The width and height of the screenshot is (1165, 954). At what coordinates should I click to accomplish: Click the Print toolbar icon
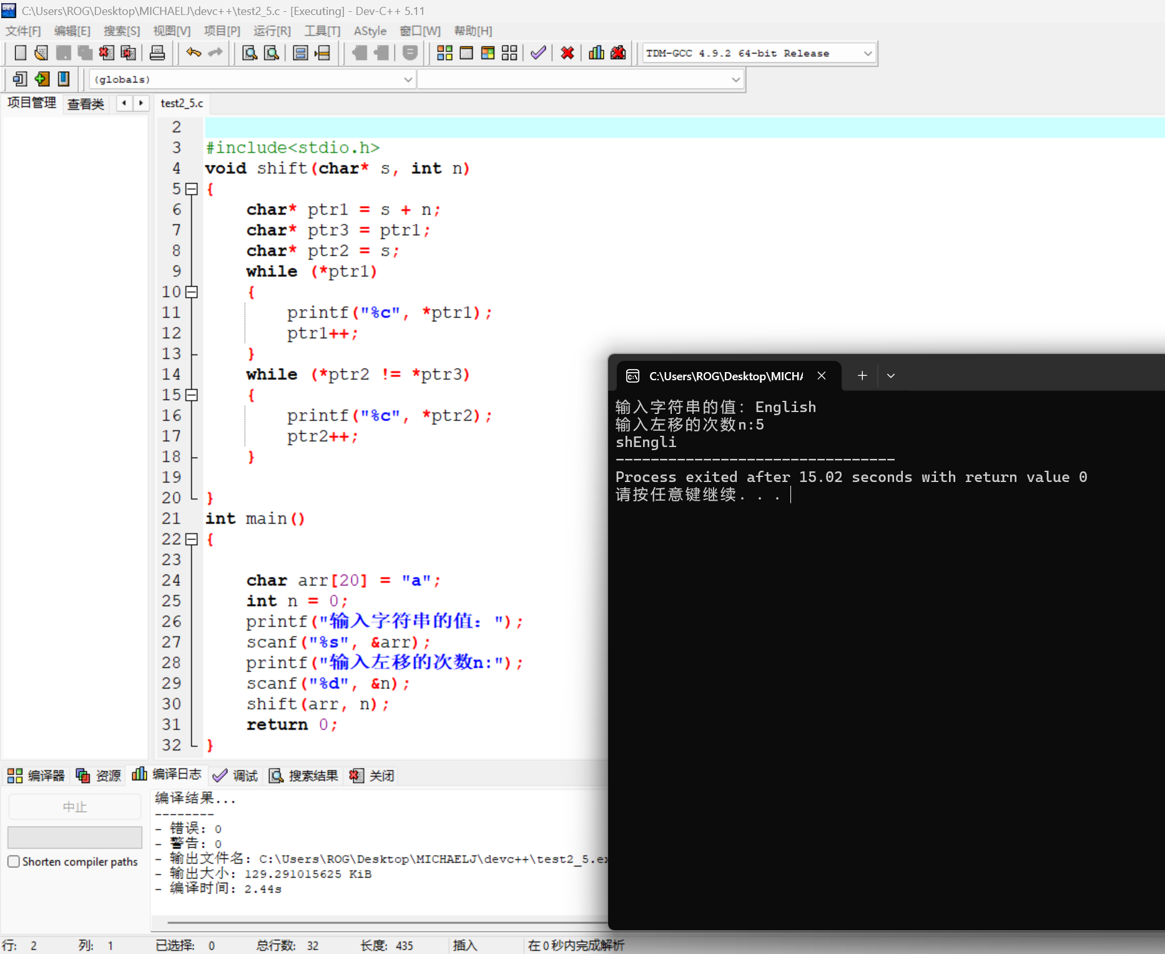coord(157,53)
